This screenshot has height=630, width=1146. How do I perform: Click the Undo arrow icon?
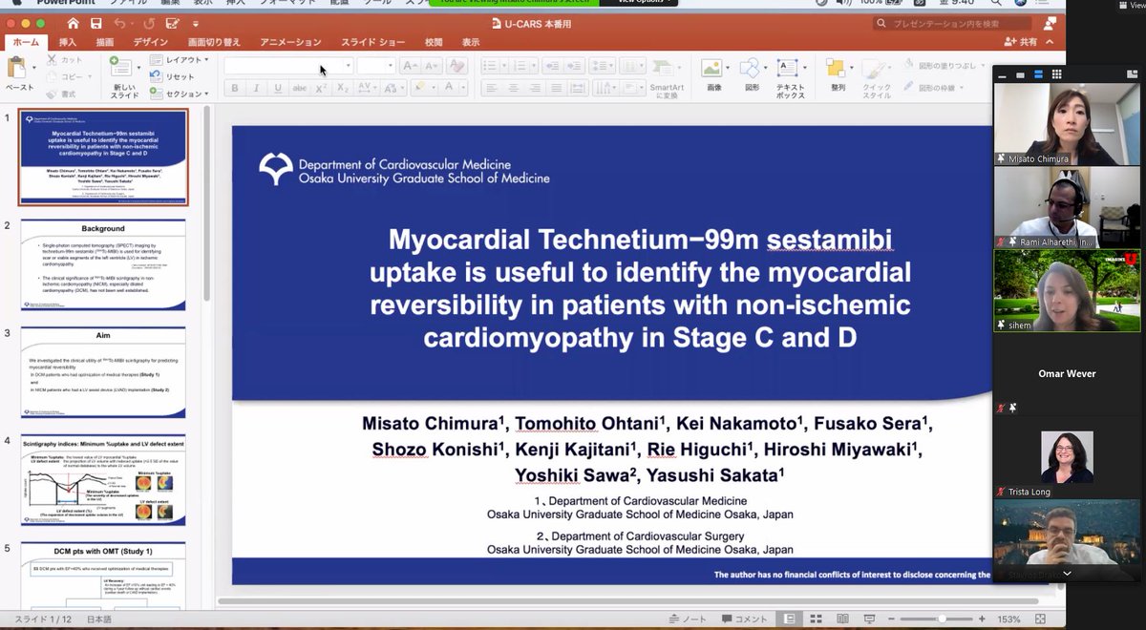pos(119,23)
